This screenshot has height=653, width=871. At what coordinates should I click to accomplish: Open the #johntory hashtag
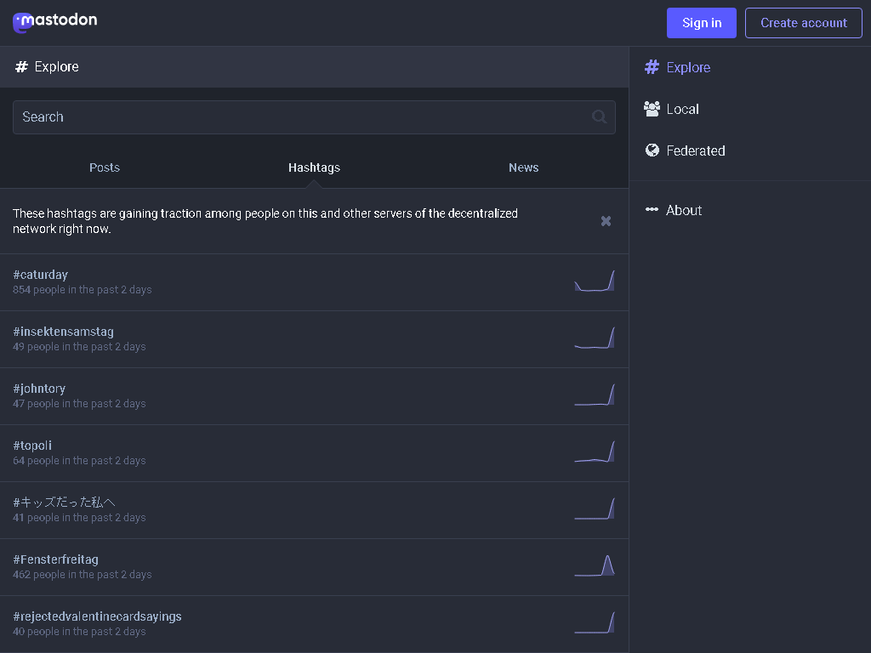39,389
